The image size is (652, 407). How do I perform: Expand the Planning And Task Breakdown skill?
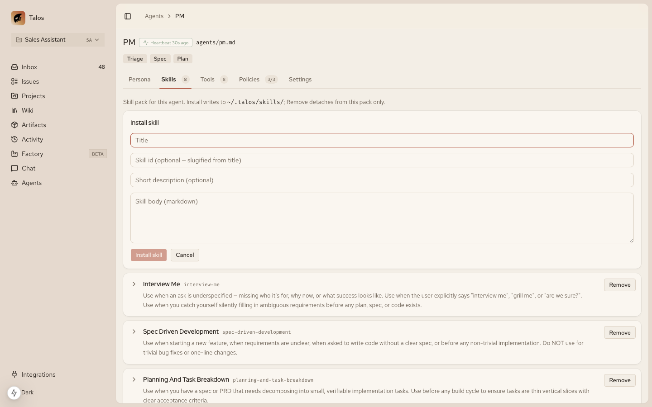tap(134, 379)
